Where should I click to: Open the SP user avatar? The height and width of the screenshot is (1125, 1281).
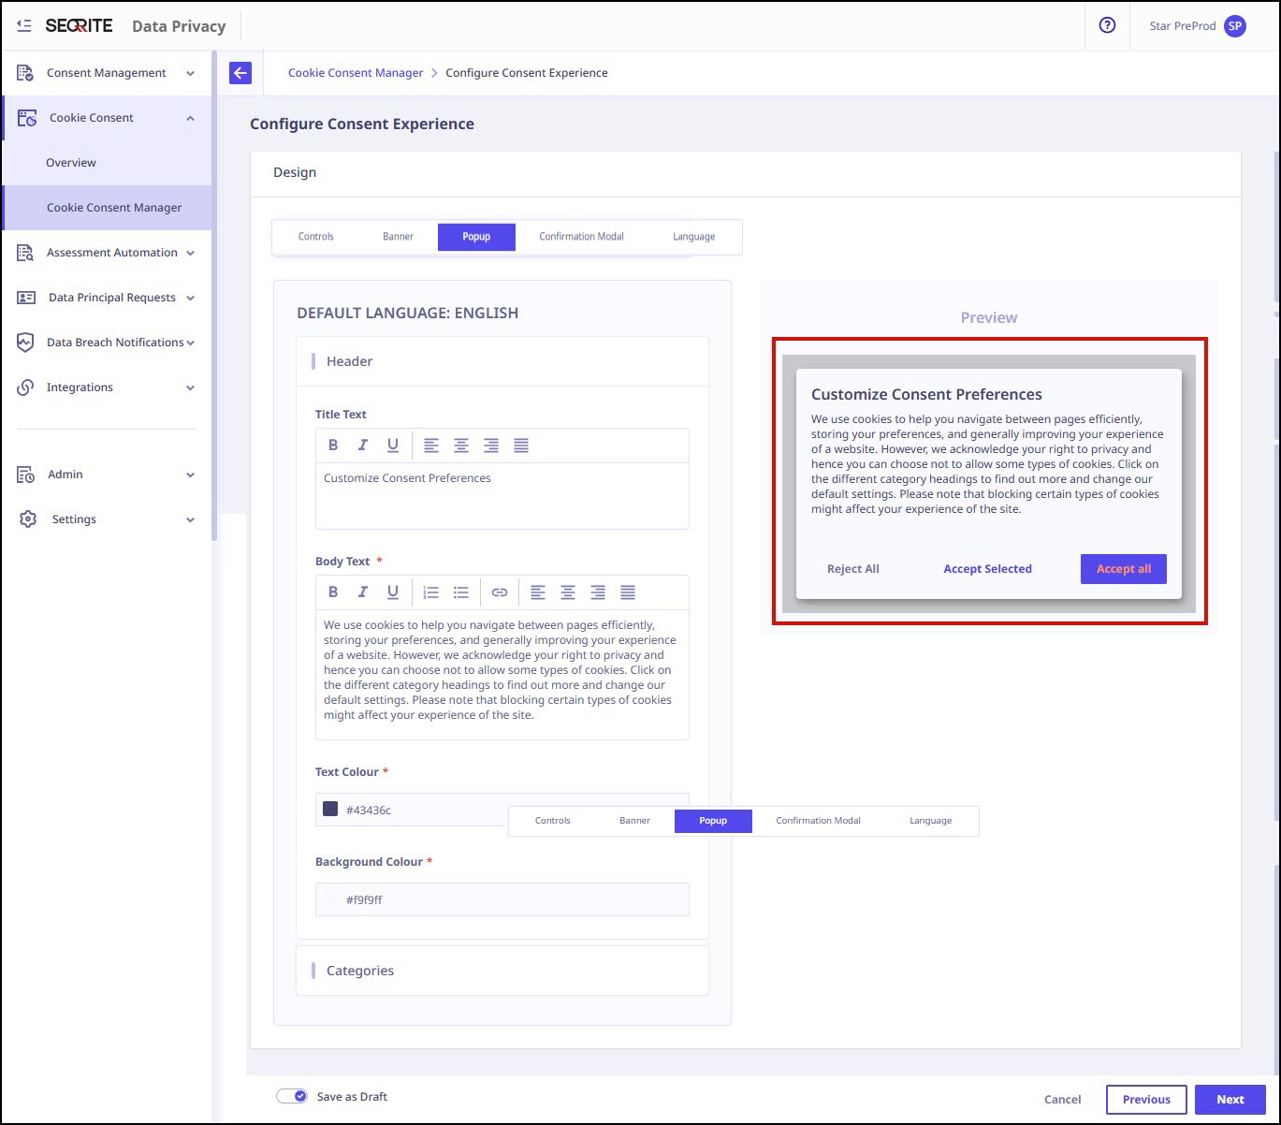point(1235,26)
